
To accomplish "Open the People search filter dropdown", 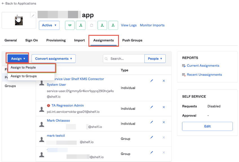I will pos(155,58).
